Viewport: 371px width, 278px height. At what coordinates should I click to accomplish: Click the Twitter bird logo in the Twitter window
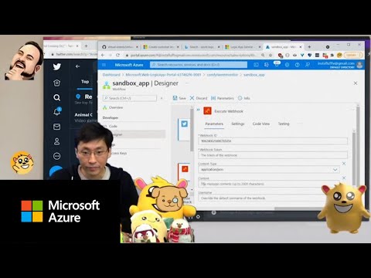click(x=57, y=66)
